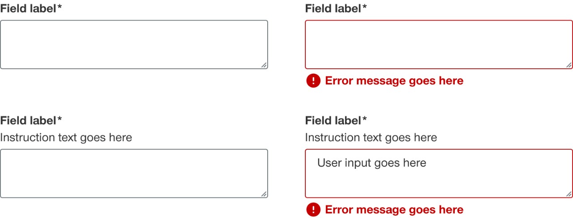
Task: Click resize handle of empty red-bordered textarea
Action: click(x=569, y=65)
